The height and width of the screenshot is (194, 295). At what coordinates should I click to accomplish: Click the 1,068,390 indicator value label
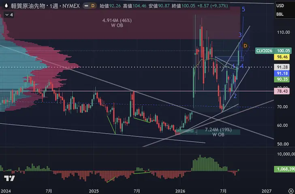[x=284, y=169]
